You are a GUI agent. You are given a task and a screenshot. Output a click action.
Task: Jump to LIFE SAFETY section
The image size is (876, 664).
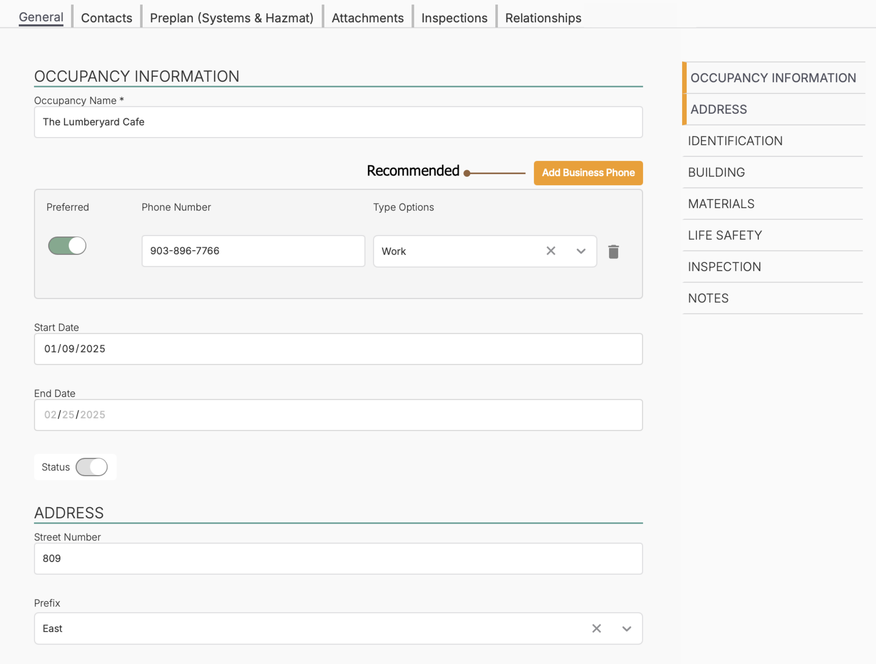tap(725, 235)
